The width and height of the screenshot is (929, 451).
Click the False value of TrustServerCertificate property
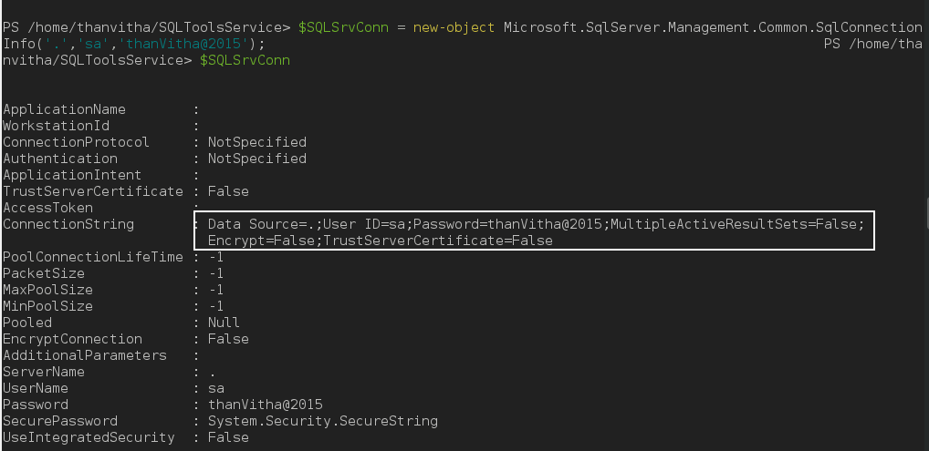click(x=228, y=191)
